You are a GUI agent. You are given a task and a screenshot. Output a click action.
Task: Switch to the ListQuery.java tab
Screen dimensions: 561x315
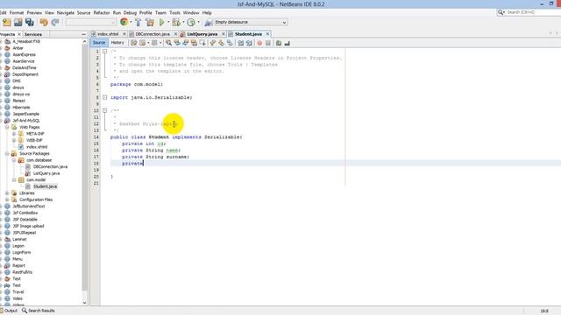pyautogui.click(x=202, y=34)
